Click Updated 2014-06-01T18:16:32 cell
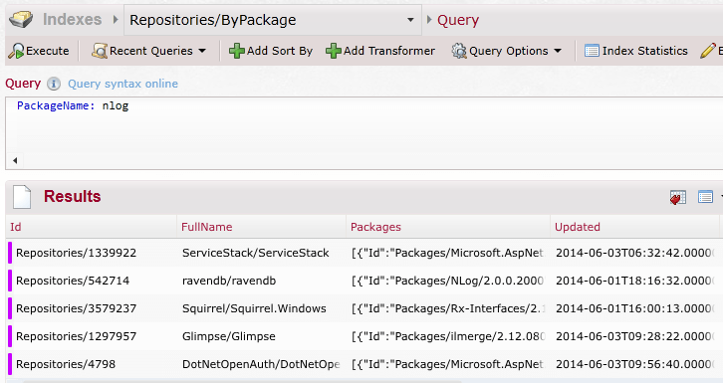 click(635, 281)
